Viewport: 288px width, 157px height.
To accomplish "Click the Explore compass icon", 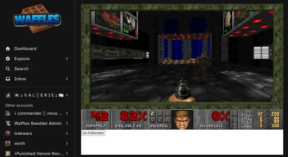I will click(8, 59).
